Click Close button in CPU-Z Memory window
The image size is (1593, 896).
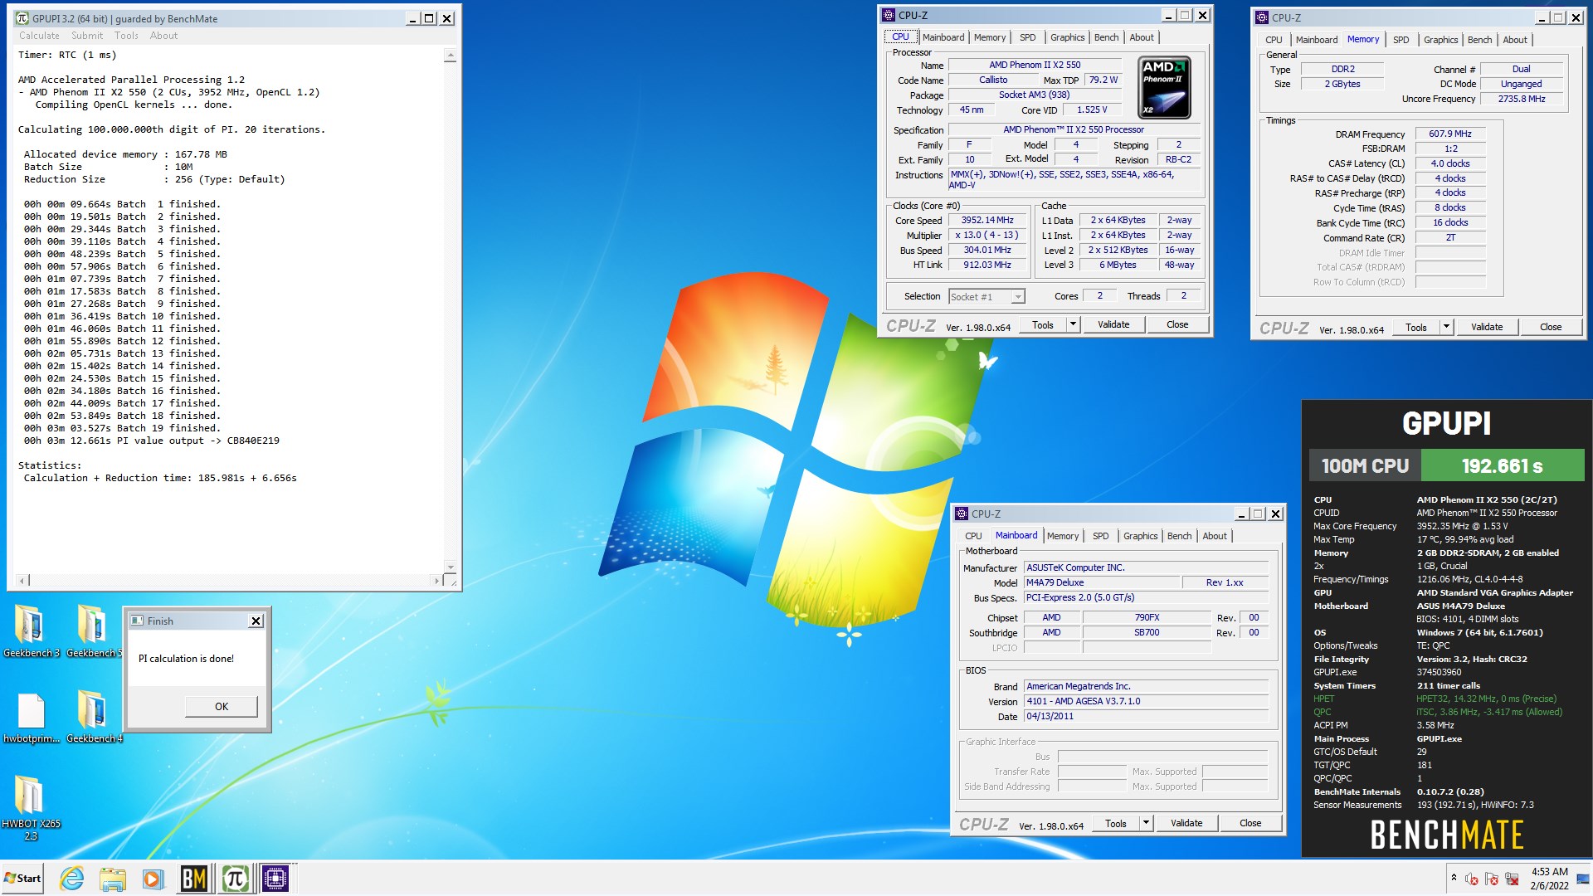[x=1551, y=327]
